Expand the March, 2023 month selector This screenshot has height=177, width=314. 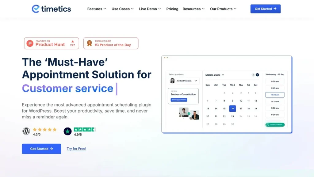(215, 75)
